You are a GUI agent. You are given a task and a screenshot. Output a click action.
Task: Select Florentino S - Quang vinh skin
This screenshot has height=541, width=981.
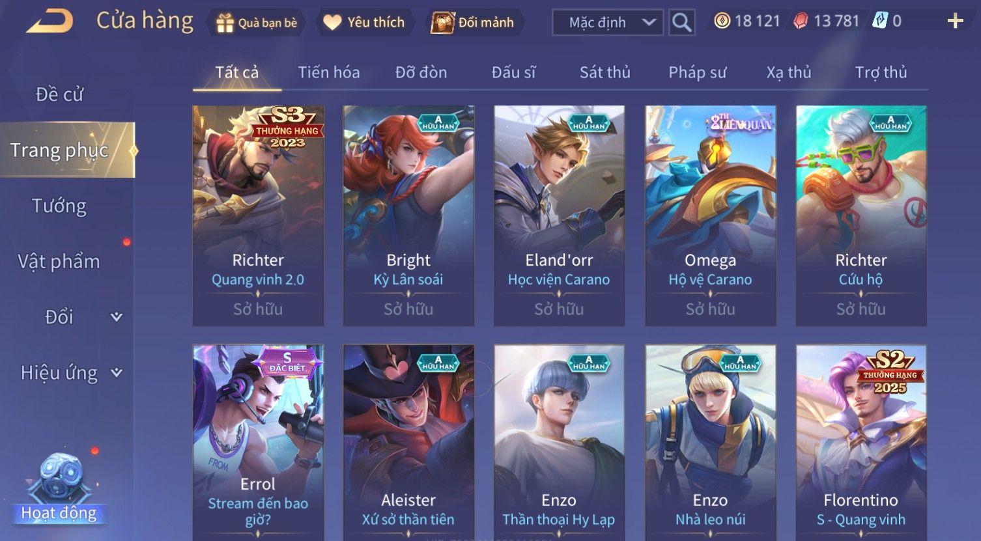pyautogui.click(x=861, y=442)
